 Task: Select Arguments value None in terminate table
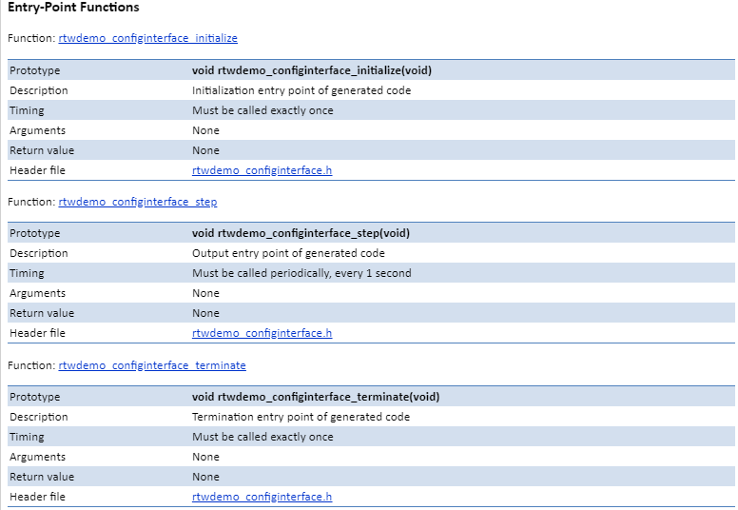(x=205, y=457)
